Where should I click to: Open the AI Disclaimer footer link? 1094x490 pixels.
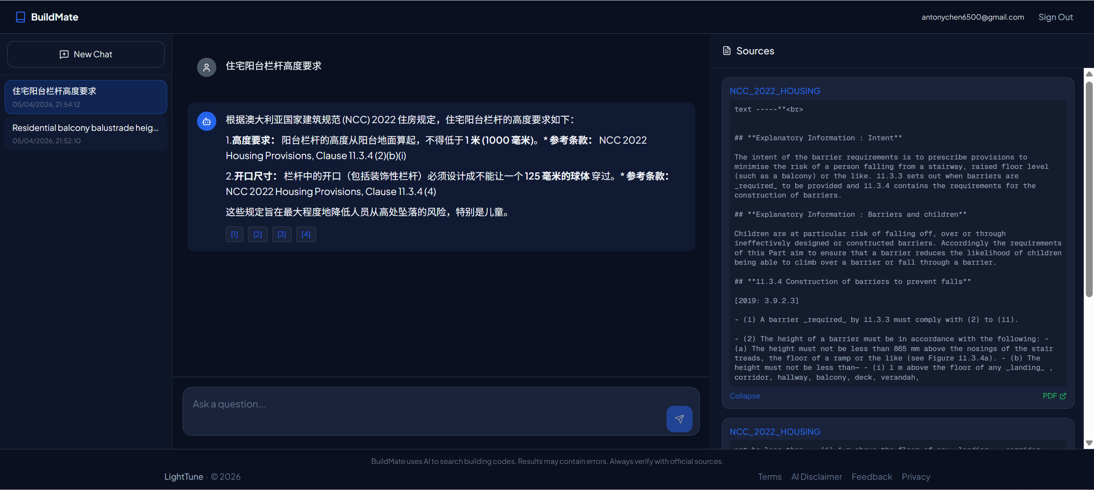(817, 477)
